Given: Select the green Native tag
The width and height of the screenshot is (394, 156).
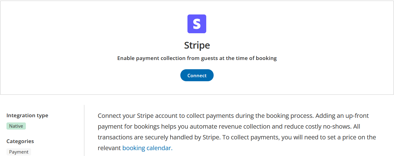Looking at the screenshot, I should click(x=16, y=126).
